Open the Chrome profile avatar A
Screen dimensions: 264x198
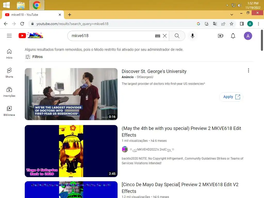pos(250,24)
